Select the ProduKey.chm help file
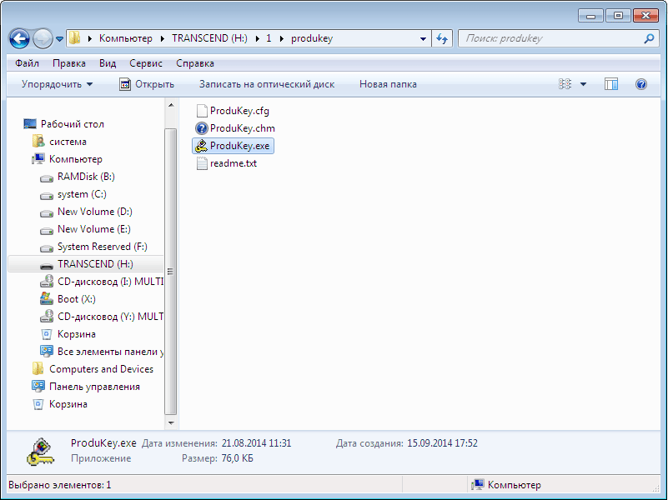The image size is (668, 500). tap(235, 128)
